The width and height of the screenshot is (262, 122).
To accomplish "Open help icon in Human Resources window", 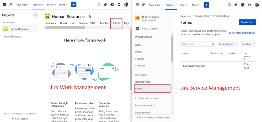I will [x=112, y=5].
